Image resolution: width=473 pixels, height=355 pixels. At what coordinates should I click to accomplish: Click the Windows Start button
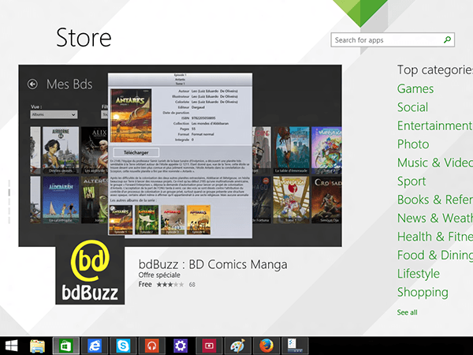[11, 346]
